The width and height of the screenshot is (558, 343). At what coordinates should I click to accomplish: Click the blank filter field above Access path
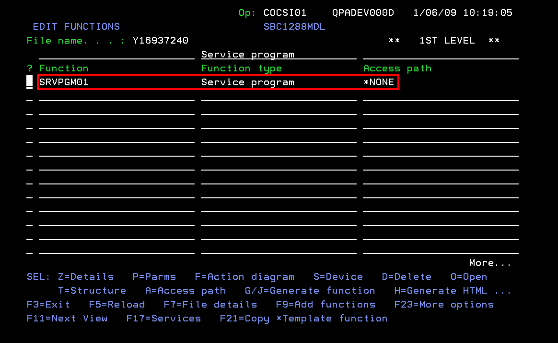tap(440, 55)
